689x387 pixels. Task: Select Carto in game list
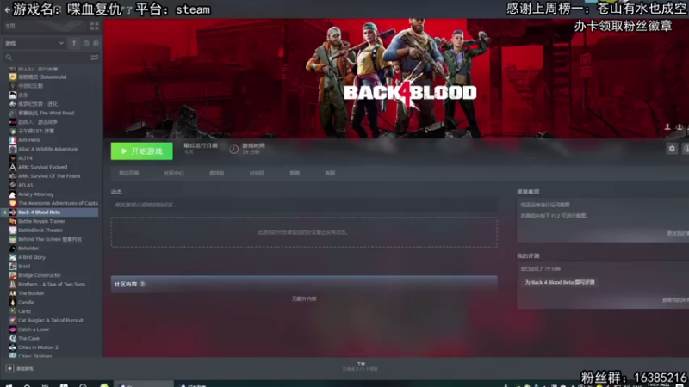(x=25, y=311)
